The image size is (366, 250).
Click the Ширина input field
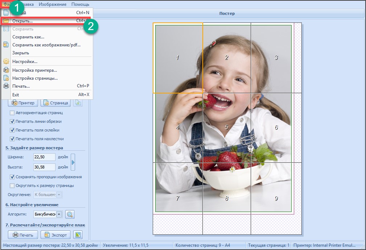44,157
